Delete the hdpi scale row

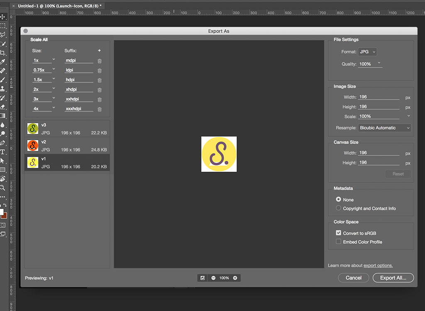[100, 80]
